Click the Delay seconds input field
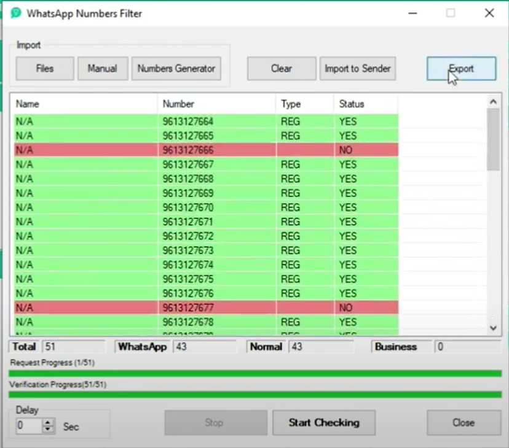The image size is (509, 448). [28, 426]
